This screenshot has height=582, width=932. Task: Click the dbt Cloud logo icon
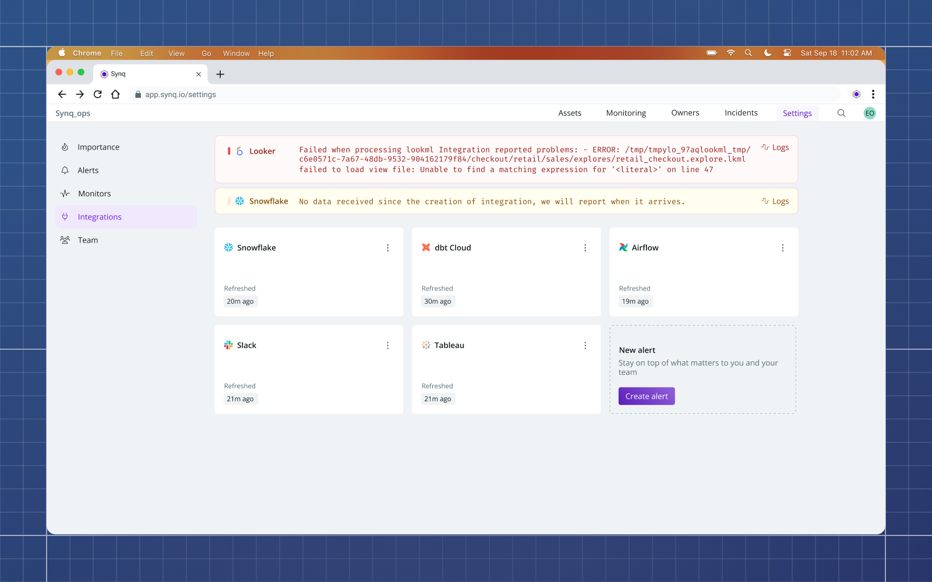pyautogui.click(x=426, y=247)
